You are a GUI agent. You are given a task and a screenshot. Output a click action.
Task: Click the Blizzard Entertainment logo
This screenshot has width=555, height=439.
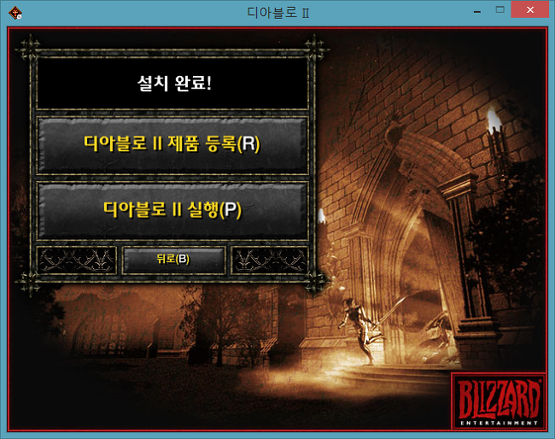[x=499, y=401]
